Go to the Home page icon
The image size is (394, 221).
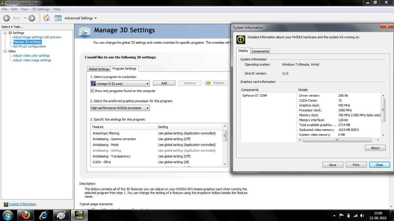pyautogui.click(x=46, y=18)
